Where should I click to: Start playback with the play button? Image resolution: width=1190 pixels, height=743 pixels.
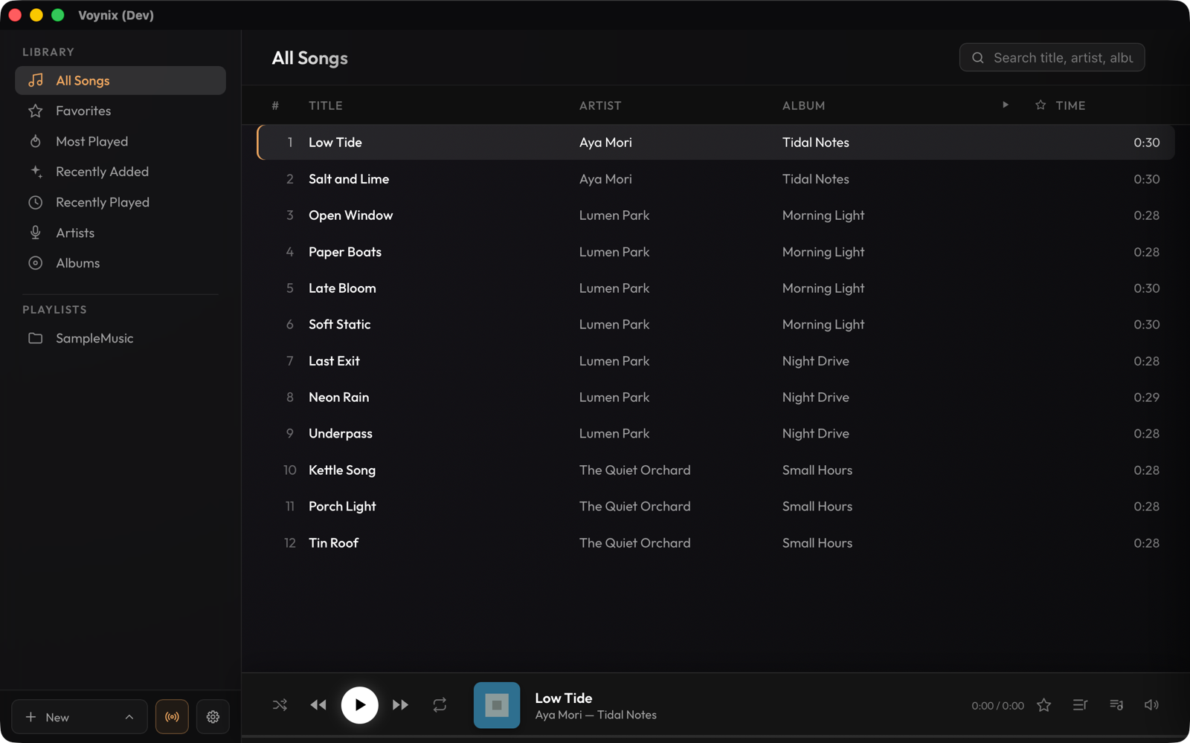(360, 705)
